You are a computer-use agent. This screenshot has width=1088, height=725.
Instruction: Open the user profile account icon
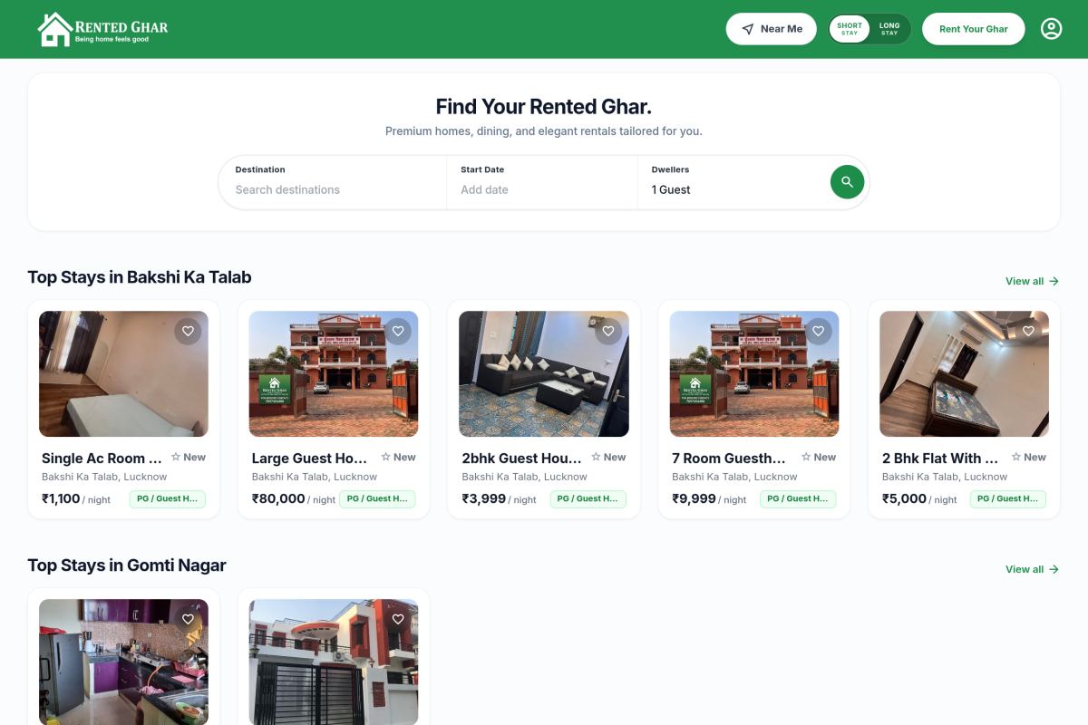point(1051,29)
